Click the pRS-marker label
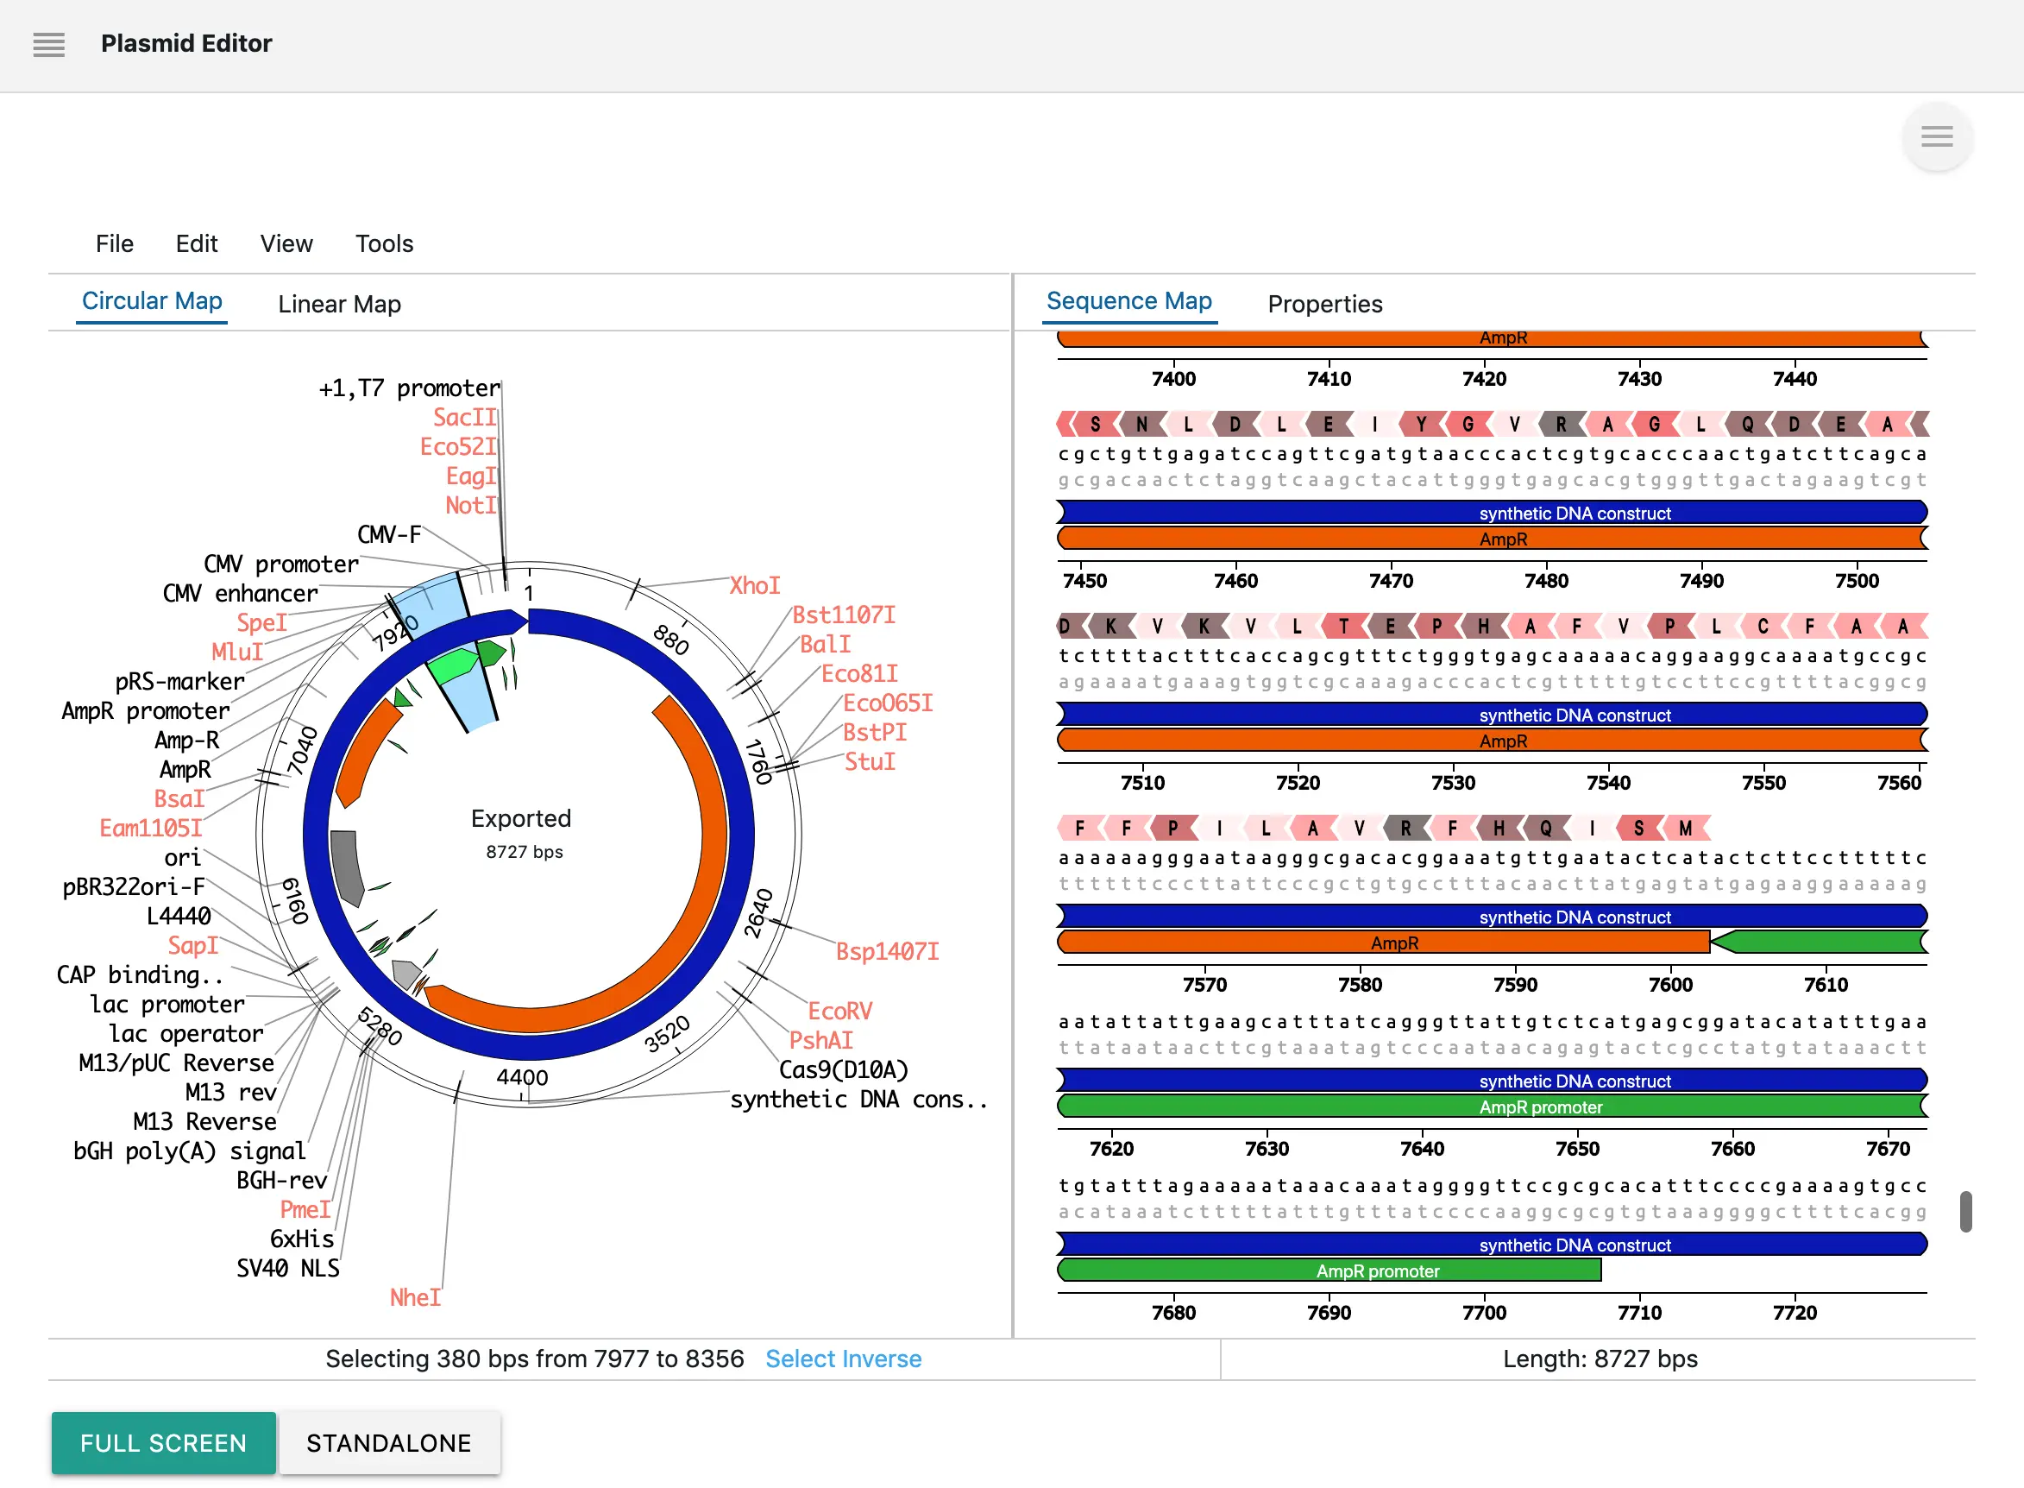The width and height of the screenshot is (2024, 1488). (x=180, y=682)
